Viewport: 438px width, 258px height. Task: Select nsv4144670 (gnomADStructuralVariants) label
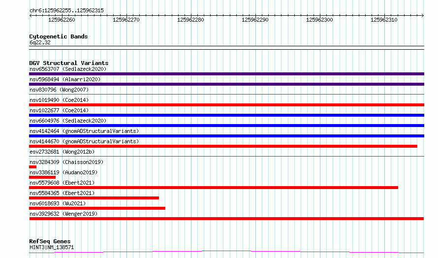tap(84, 141)
